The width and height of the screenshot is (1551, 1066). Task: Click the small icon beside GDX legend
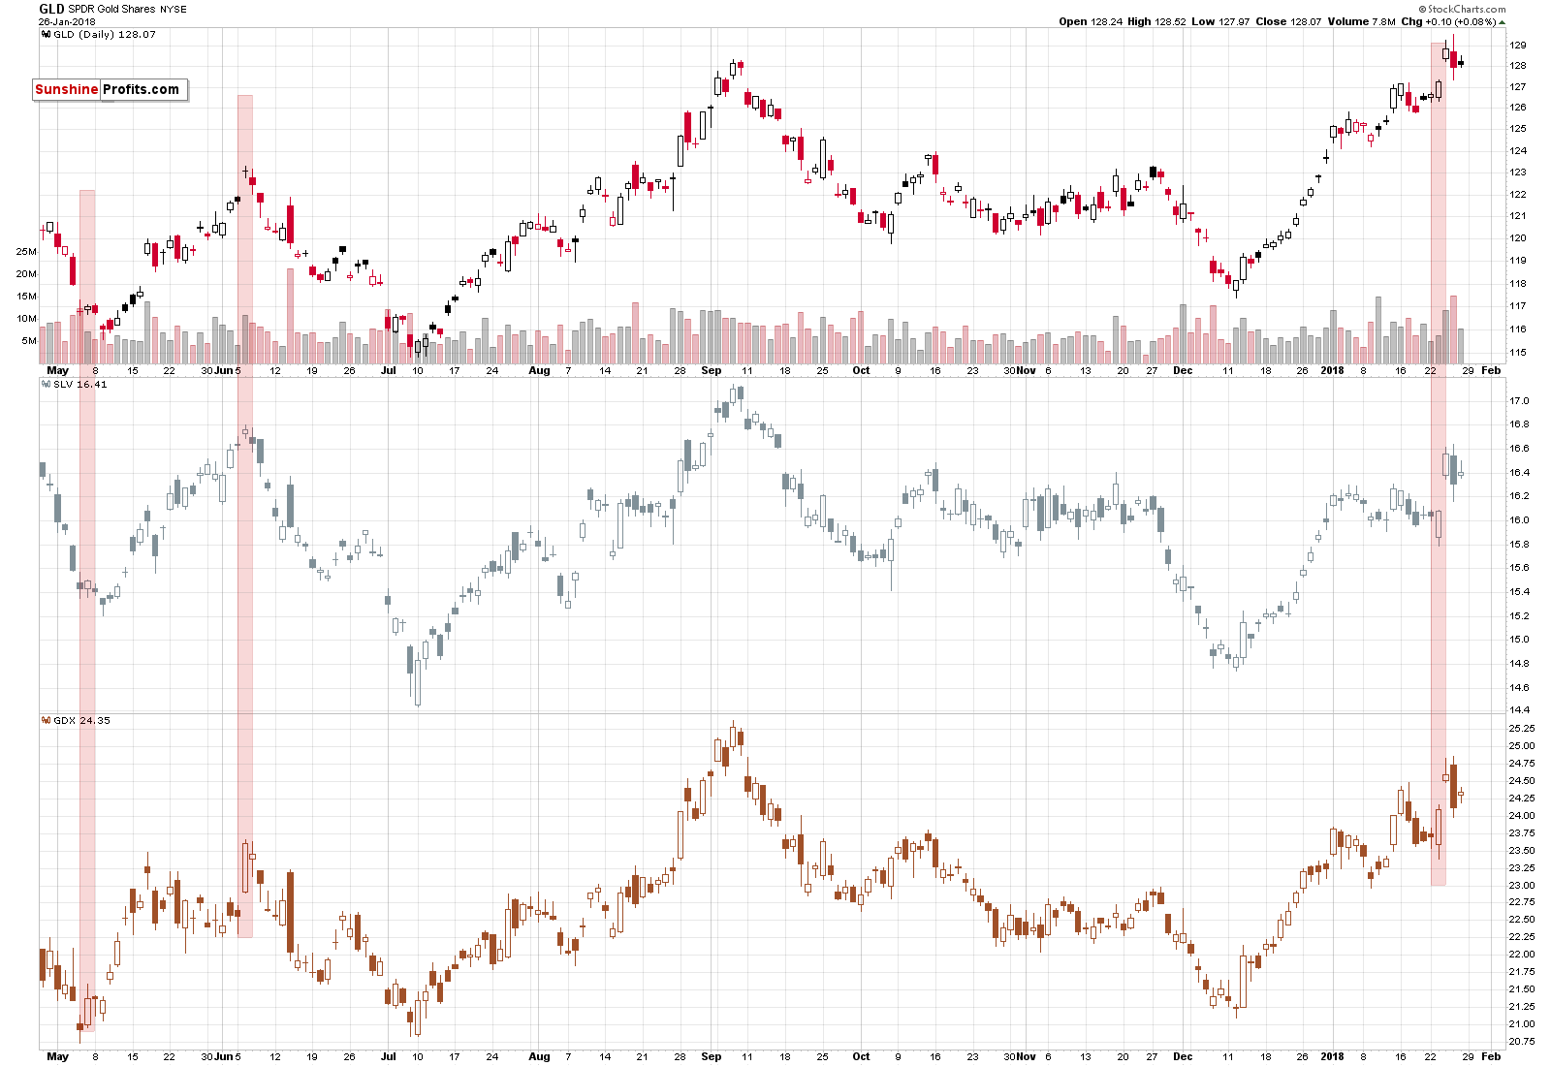[46, 720]
